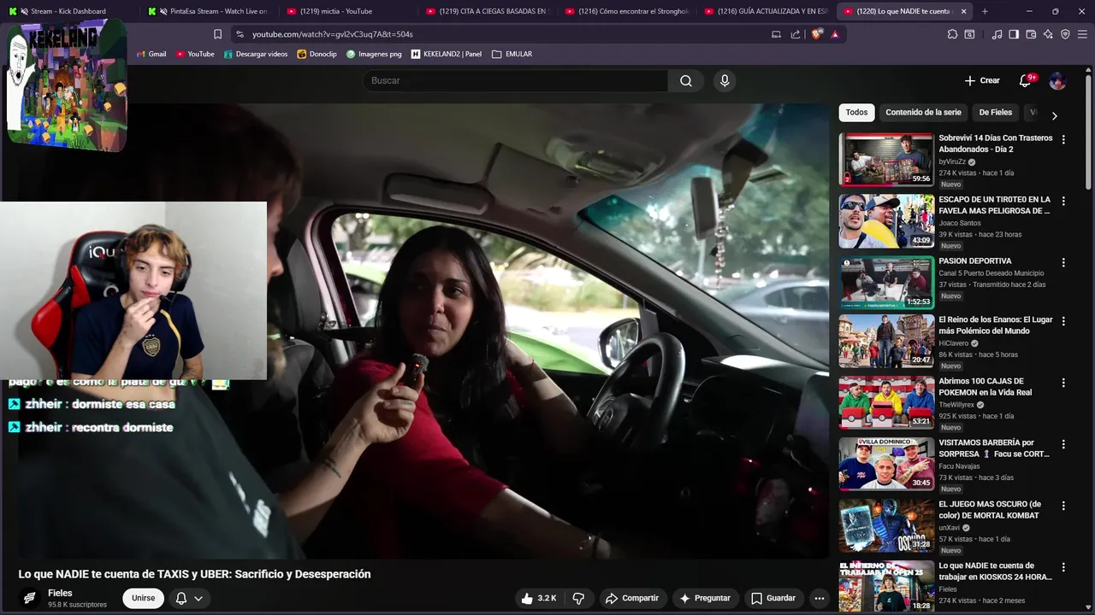The image size is (1095, 615).
Task: Open YouTube notifications bell
Action: click(x=1025, y=80)
